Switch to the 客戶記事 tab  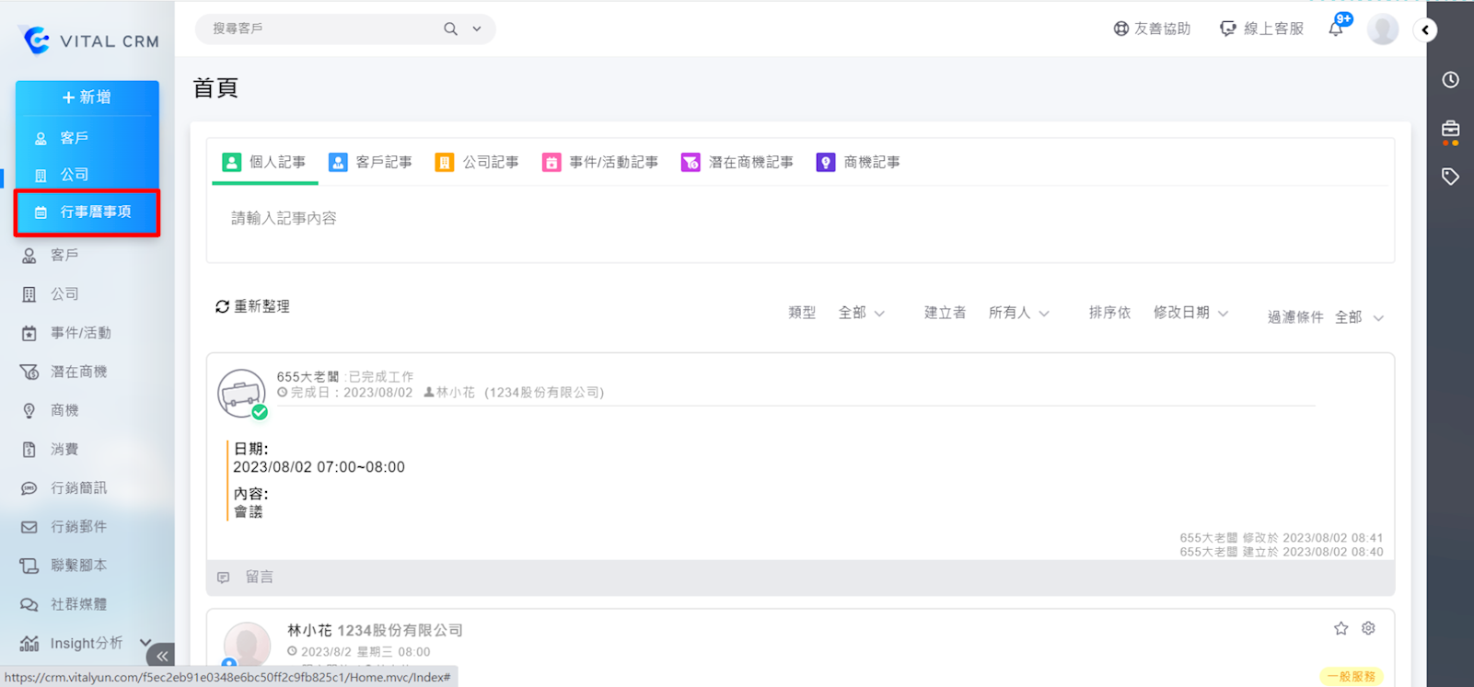371,163
